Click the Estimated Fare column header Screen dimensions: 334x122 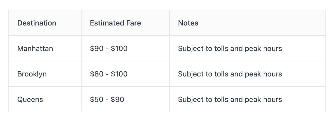115,23
